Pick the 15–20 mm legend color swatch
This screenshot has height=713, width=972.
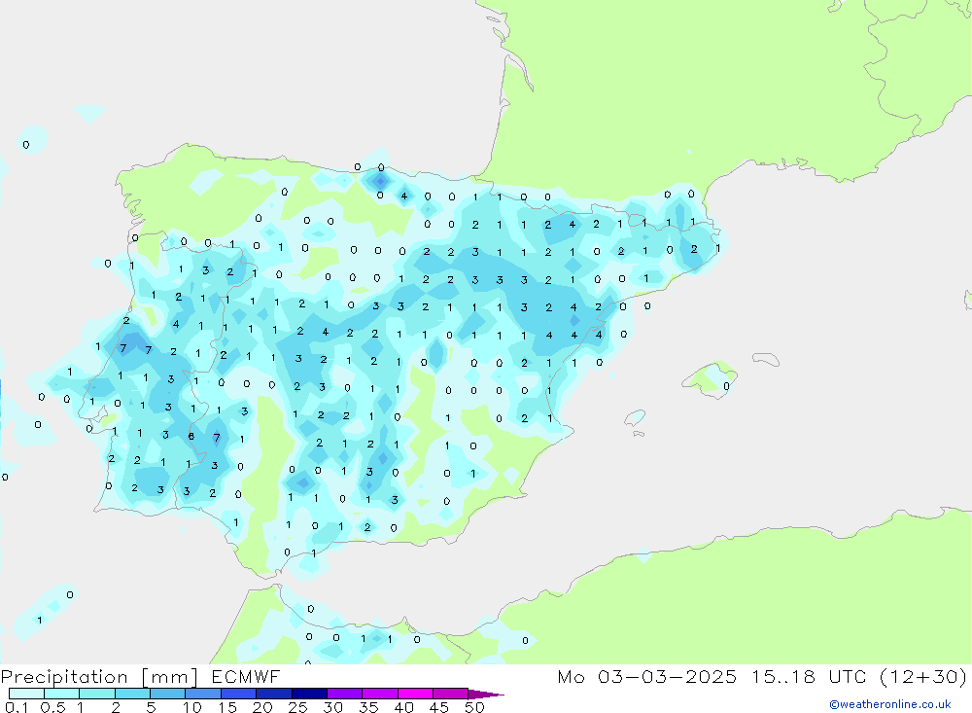point(238,694)
